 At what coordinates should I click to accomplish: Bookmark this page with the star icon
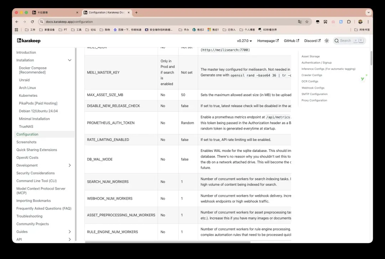(x=307, y=22)
